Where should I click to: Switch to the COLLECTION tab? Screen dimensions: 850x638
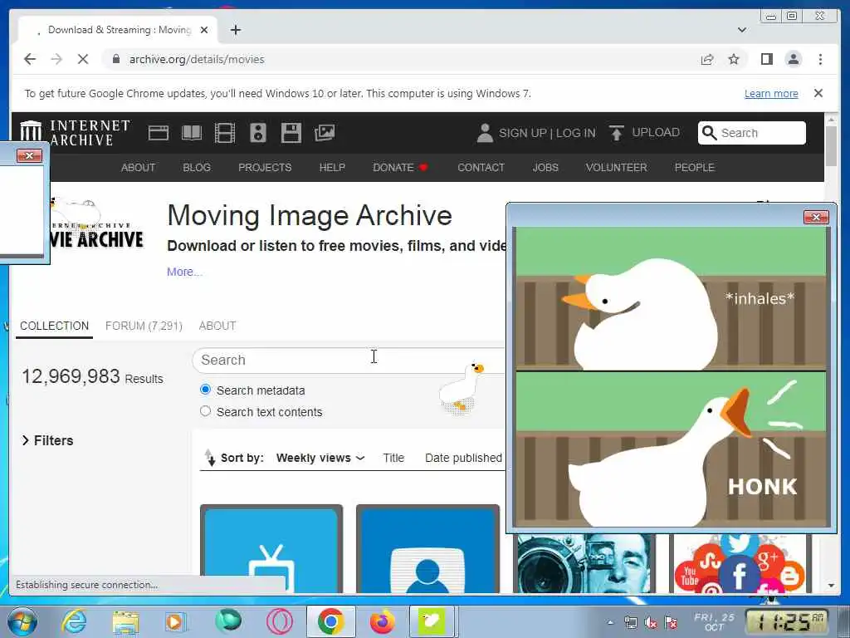(54, 326)
